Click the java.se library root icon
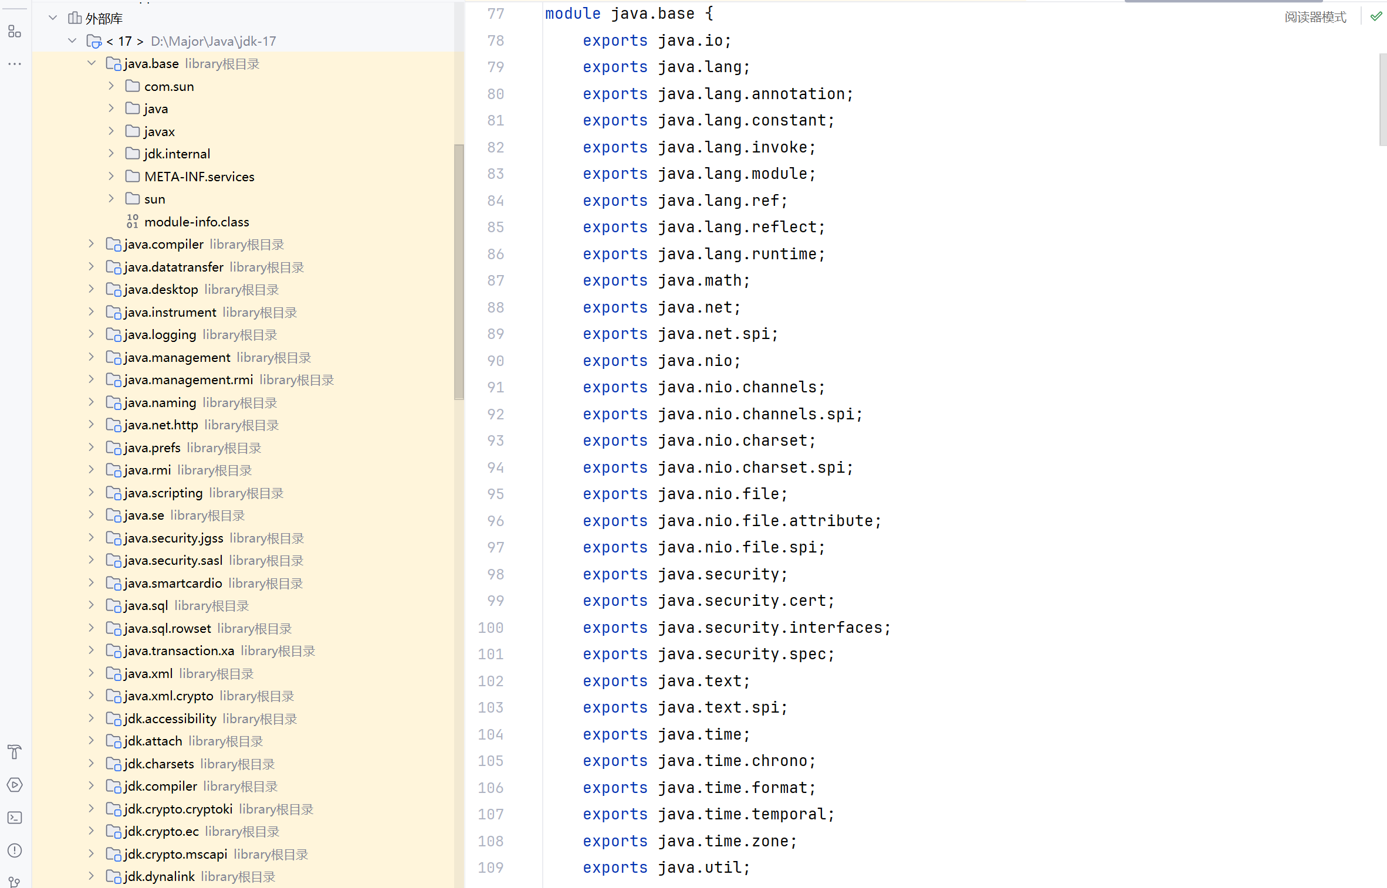 coord(113,515)
